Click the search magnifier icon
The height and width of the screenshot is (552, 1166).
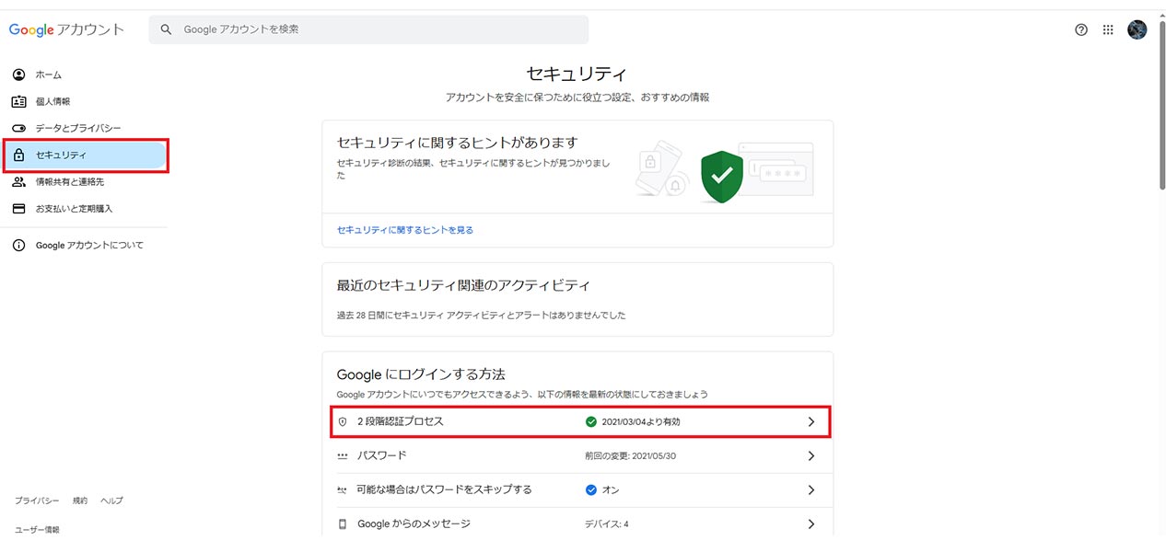(167, 29)
